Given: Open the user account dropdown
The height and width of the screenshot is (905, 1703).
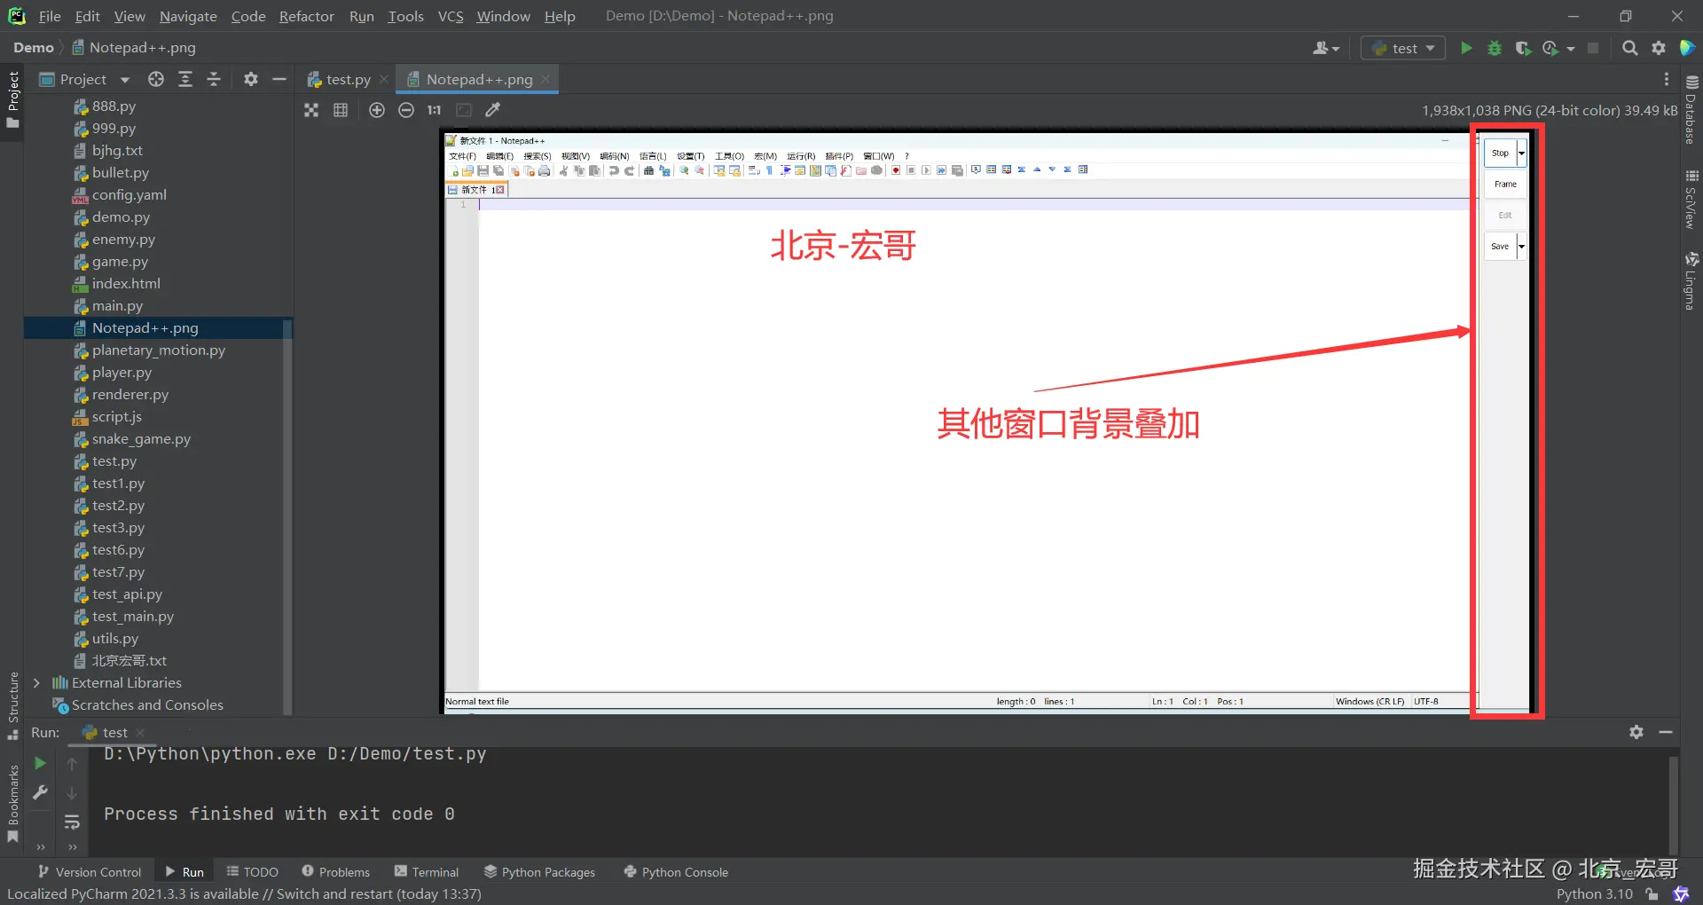Looking at the screenshot, I should 1326,48.
